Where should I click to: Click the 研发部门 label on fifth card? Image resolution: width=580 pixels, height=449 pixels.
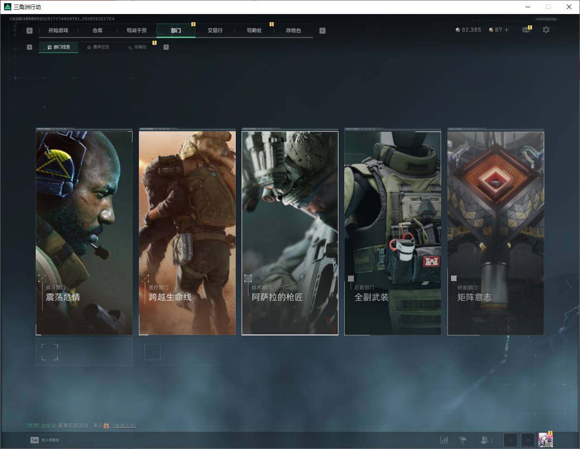467,287
